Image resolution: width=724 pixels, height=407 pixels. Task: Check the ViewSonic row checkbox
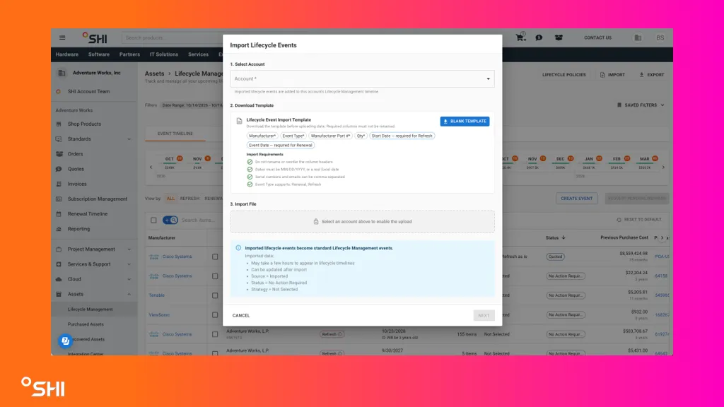pyautogui.click(x=215, y=314)
